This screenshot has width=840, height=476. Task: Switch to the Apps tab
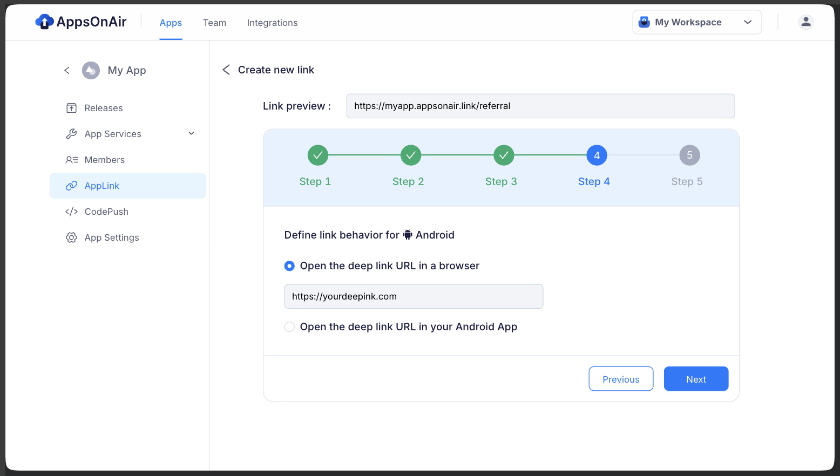171,23
